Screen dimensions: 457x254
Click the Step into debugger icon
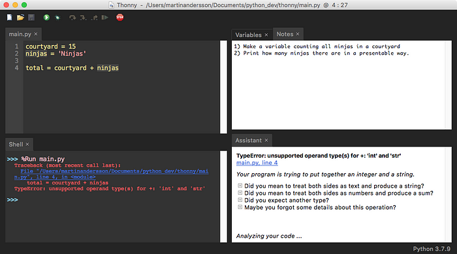84,18
